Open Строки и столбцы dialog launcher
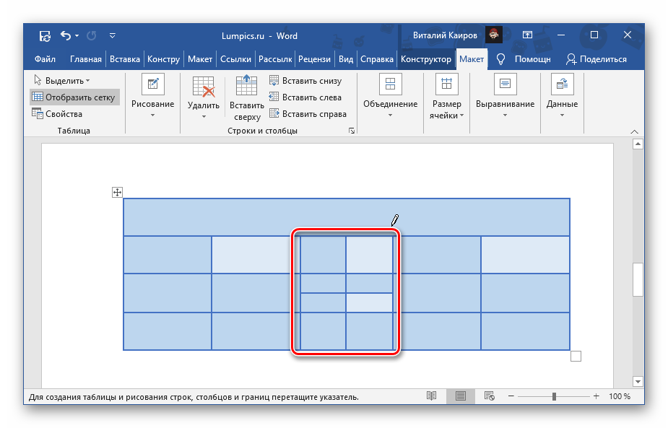The height and width of the screenshot is (428, 668). tap(352, 131)
